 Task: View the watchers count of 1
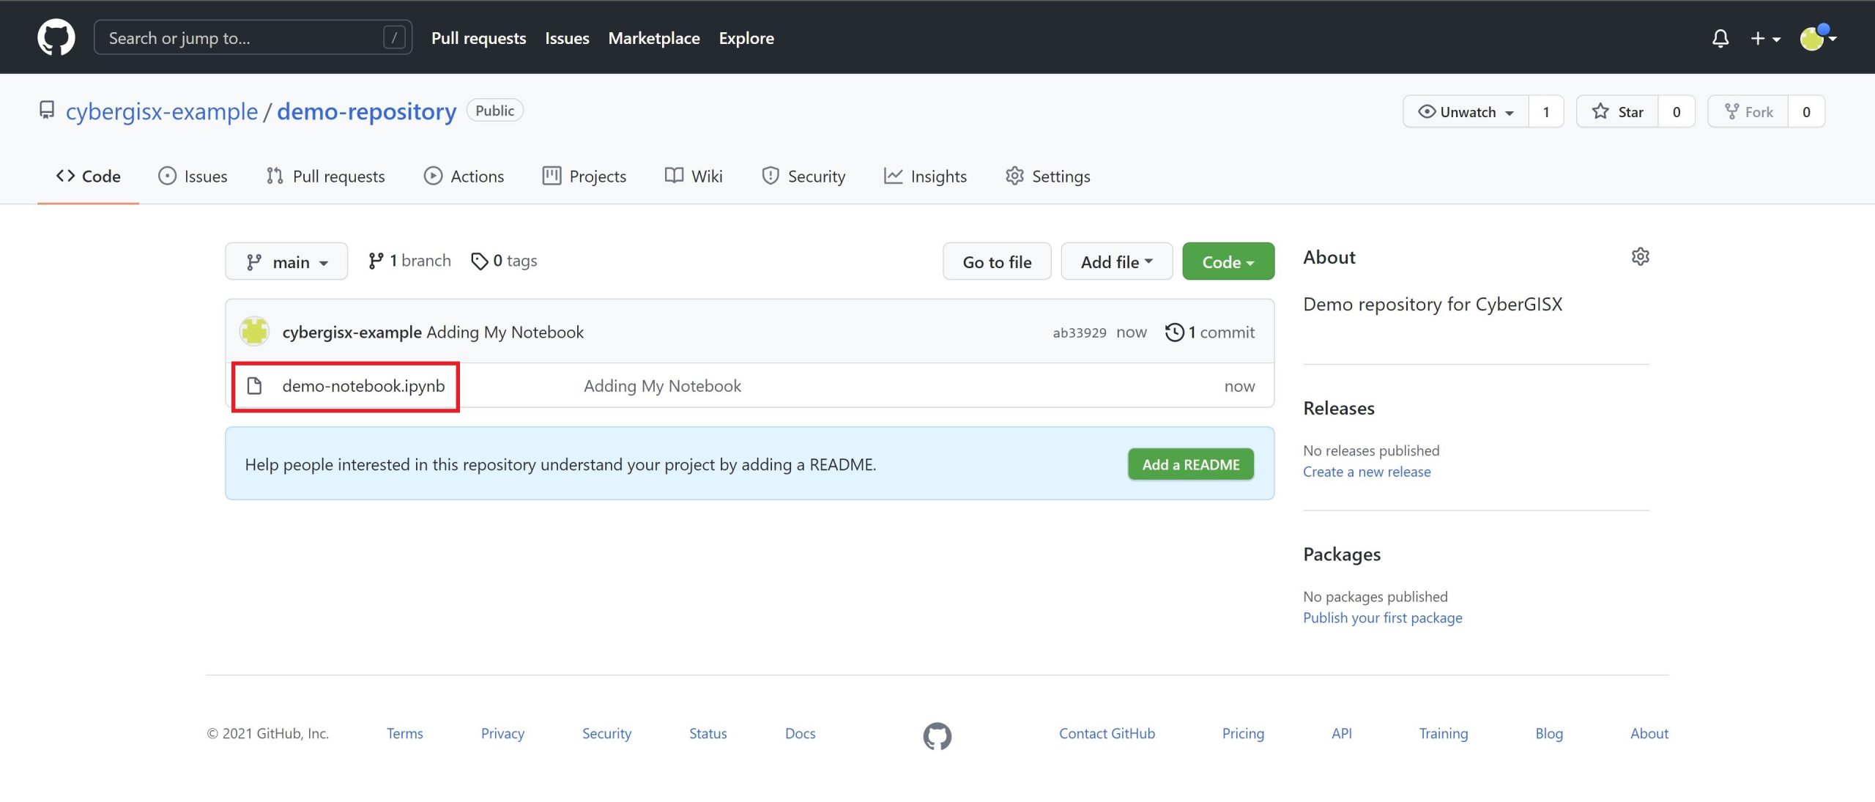[1546, 112]
